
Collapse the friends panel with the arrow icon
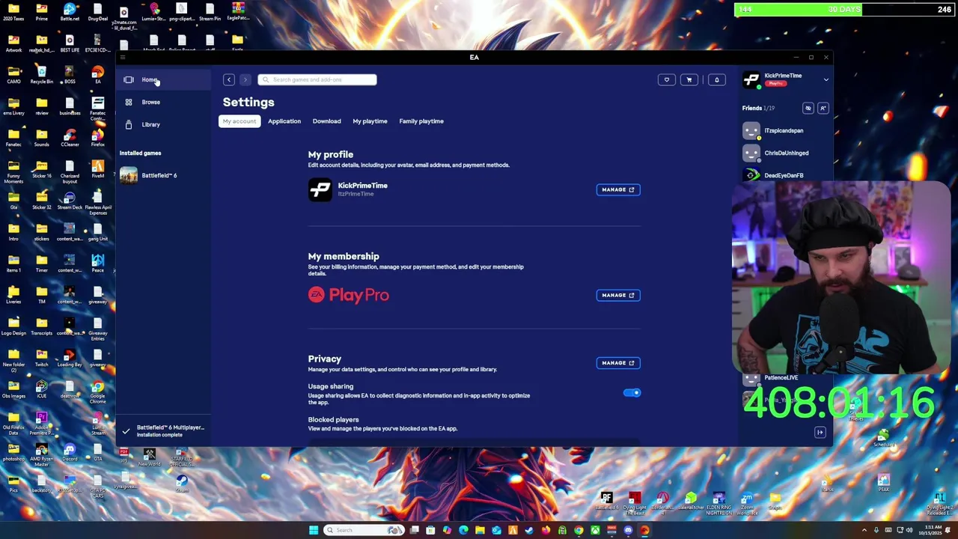[x=820, y=432]
